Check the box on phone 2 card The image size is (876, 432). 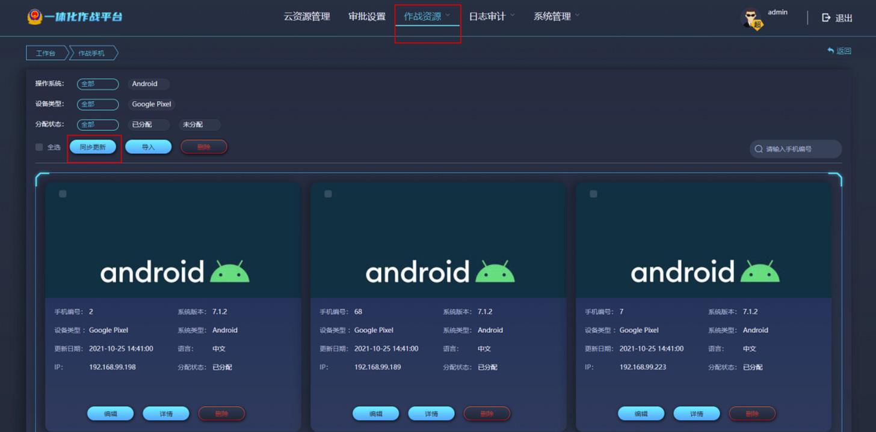click(x=63, y=194)
